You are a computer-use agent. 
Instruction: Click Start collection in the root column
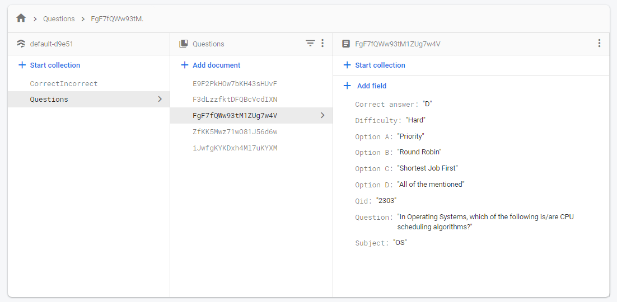(x=55, y=65)
